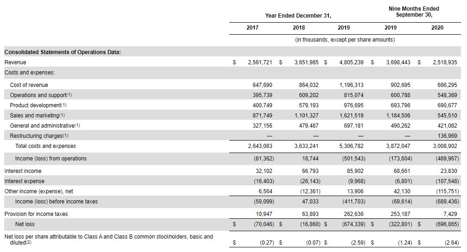Select 'Provision for income taxes' label
The image size is (467, 252).
tap(36, 214)
